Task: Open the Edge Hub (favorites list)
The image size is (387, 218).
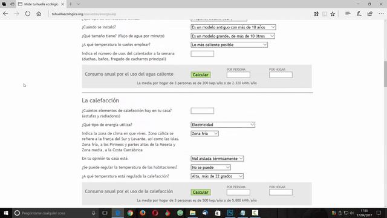Action: [x=348, y=14]
